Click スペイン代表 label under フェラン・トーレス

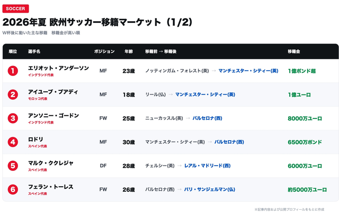[x=38, y=194]
